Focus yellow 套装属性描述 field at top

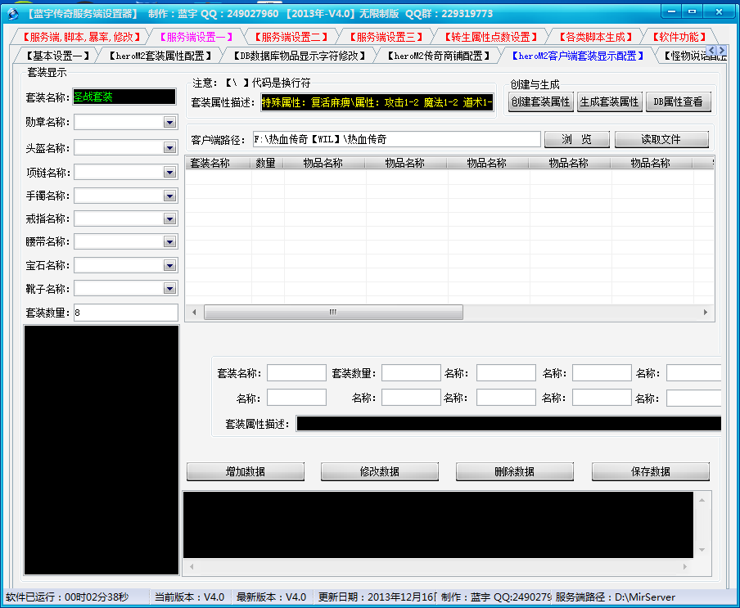coord(377,102)
